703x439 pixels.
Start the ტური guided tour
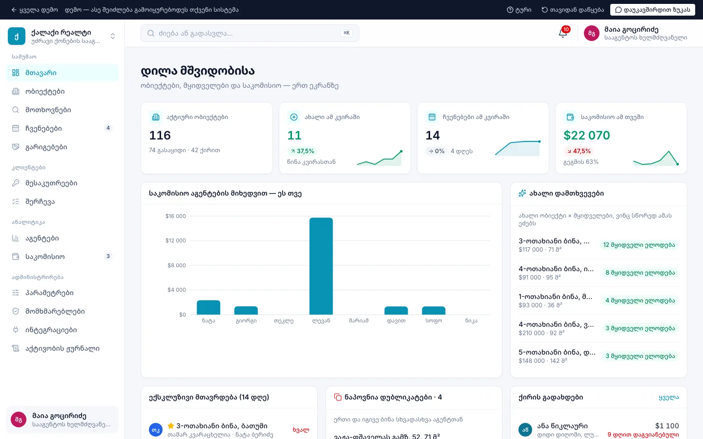point(519,10)
